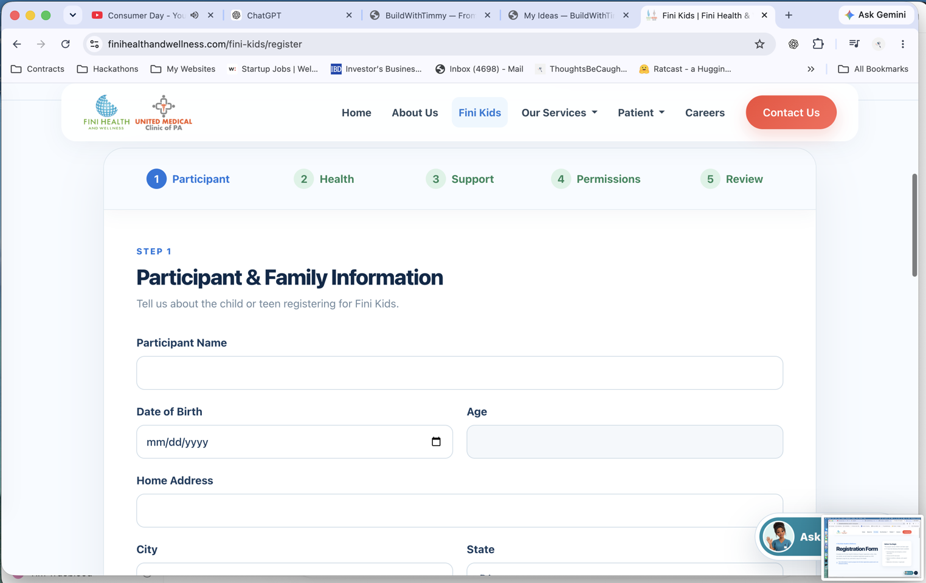Click the Contact Us button
The image size is (926, 583).
(791, 112)
